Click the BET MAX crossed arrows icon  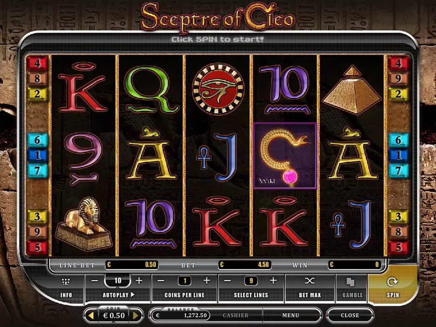310,281
